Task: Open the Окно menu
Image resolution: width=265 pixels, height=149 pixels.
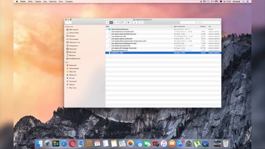Action: click(x=61, y=2)
